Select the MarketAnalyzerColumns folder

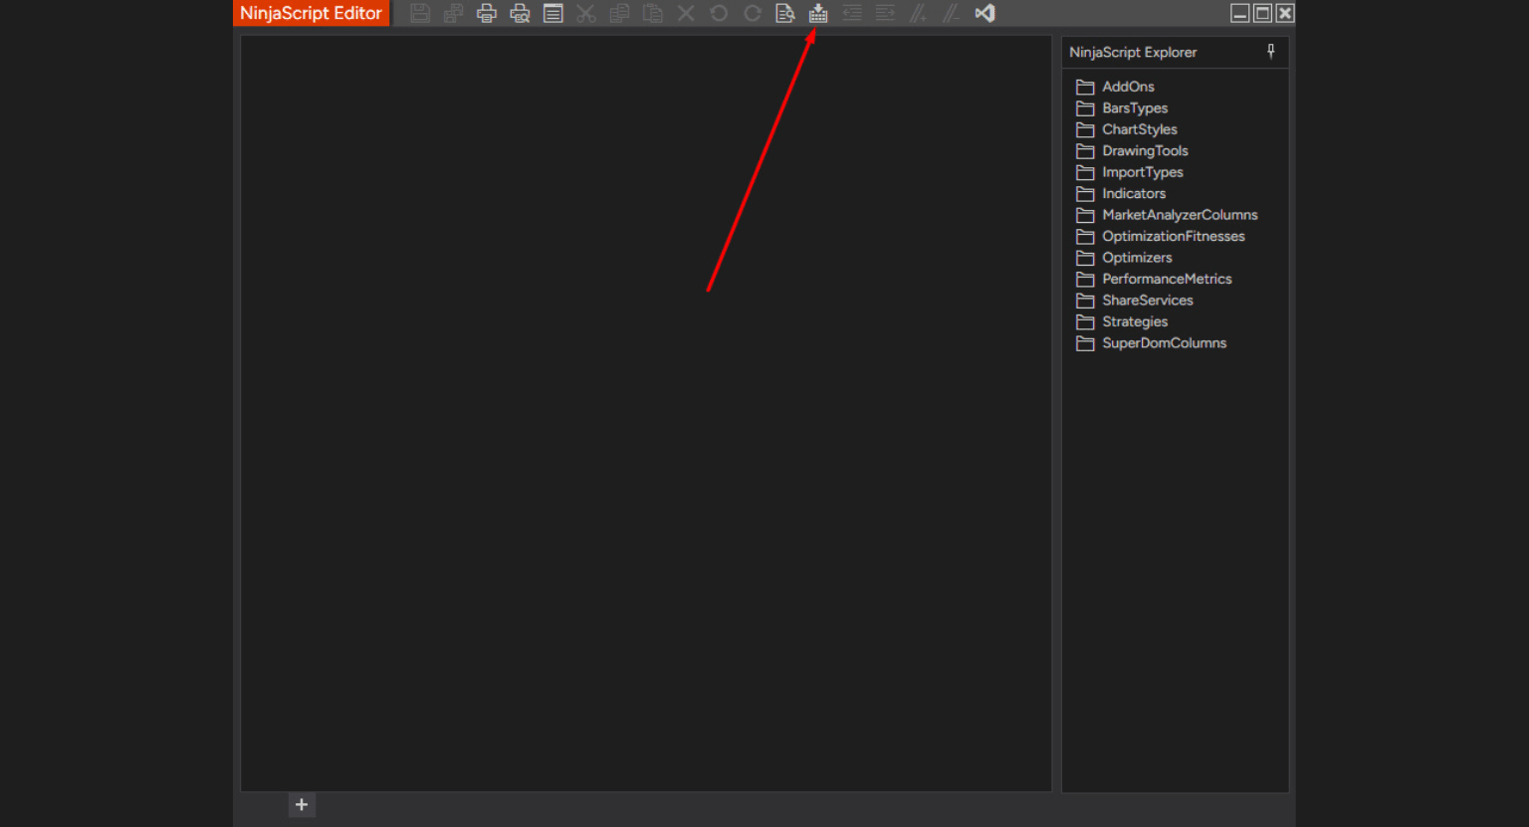[1167, 215]
